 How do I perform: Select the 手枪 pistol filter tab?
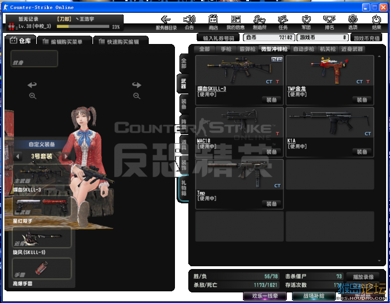pyautogui.click(x=226, y=49)
